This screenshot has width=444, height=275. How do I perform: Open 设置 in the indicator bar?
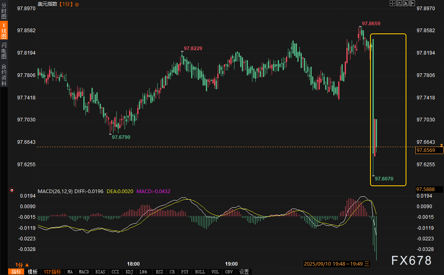click(244, 272)
